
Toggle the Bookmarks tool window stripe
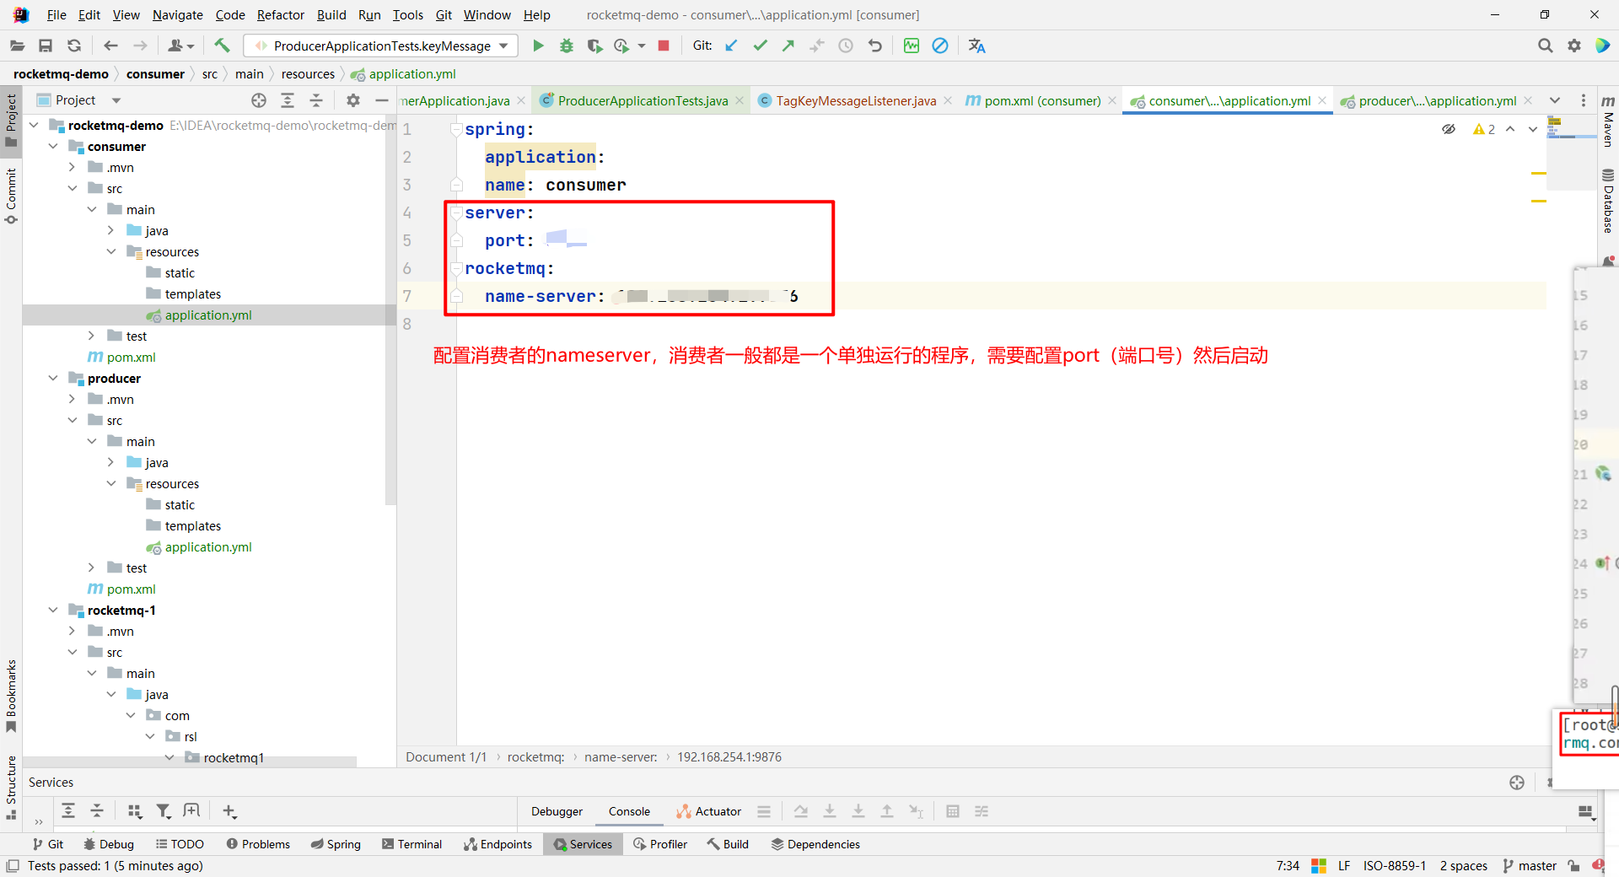pyautogui.click(x=11, y=696)
